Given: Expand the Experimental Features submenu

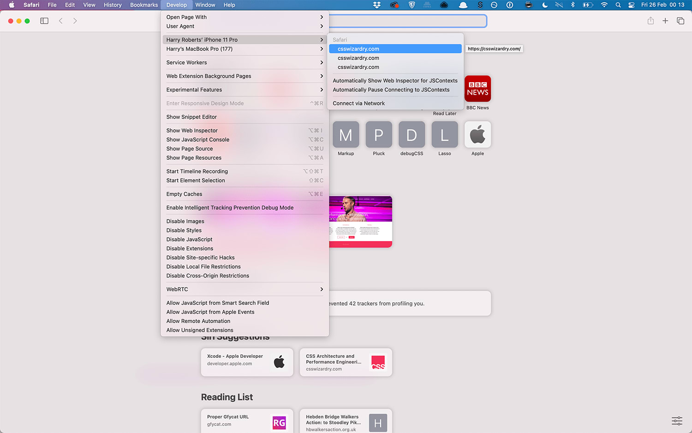Looking at the screenshot, I should point(245,90).
